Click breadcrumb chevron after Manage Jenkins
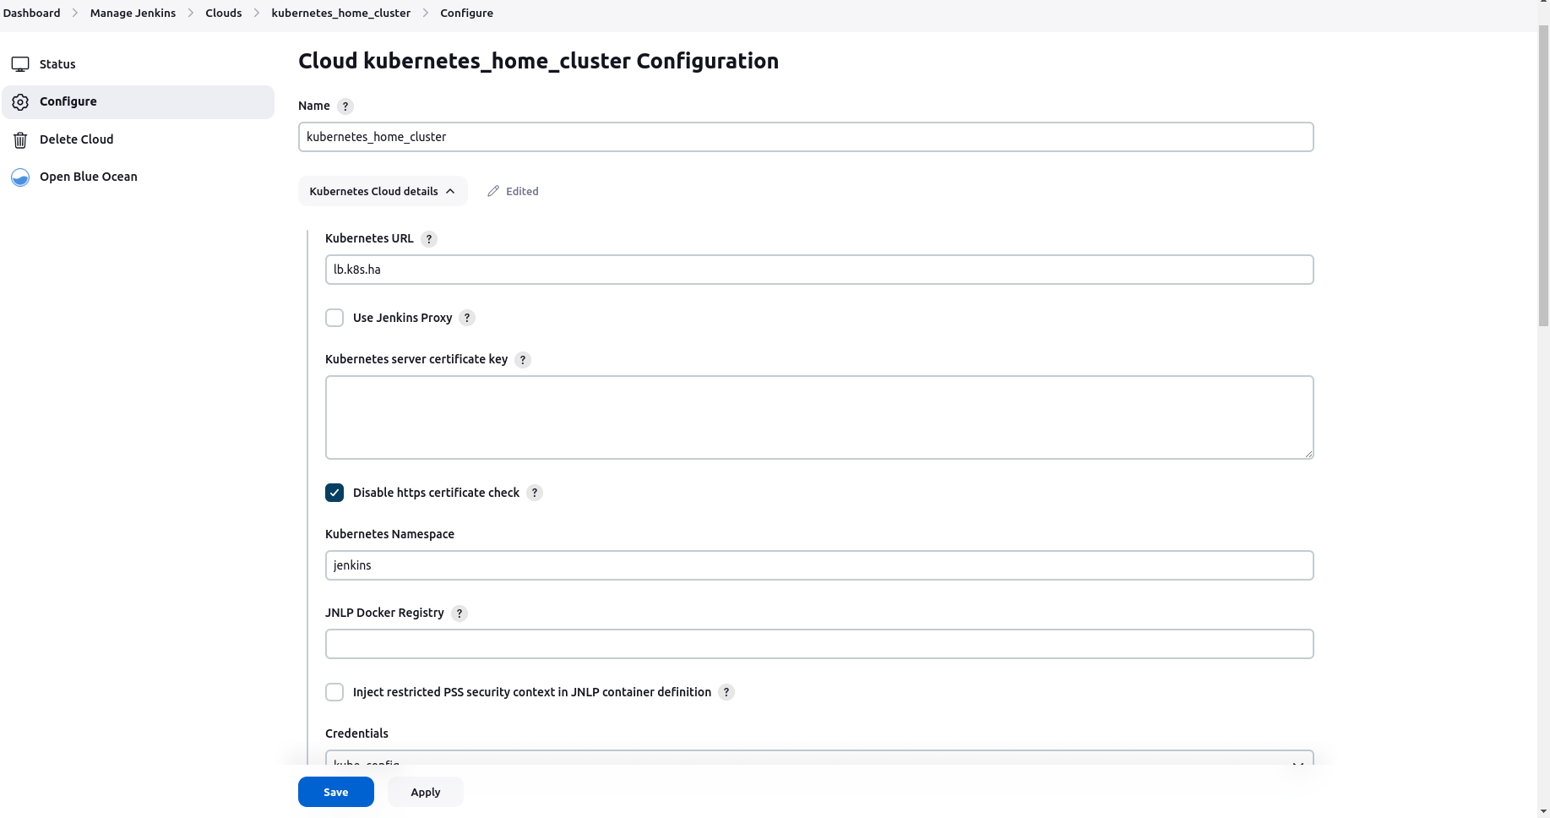 191,13
